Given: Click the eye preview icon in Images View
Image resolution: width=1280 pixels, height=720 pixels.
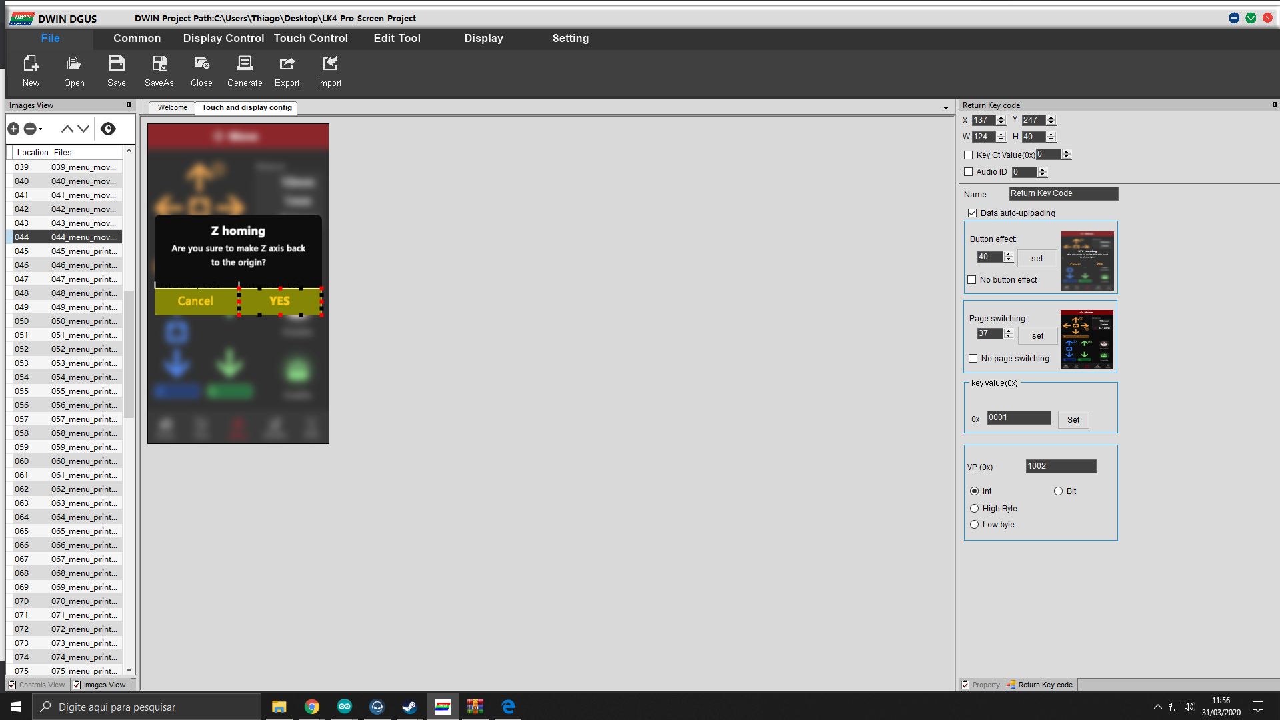Looking at the screenshot, I should [108, 129].
